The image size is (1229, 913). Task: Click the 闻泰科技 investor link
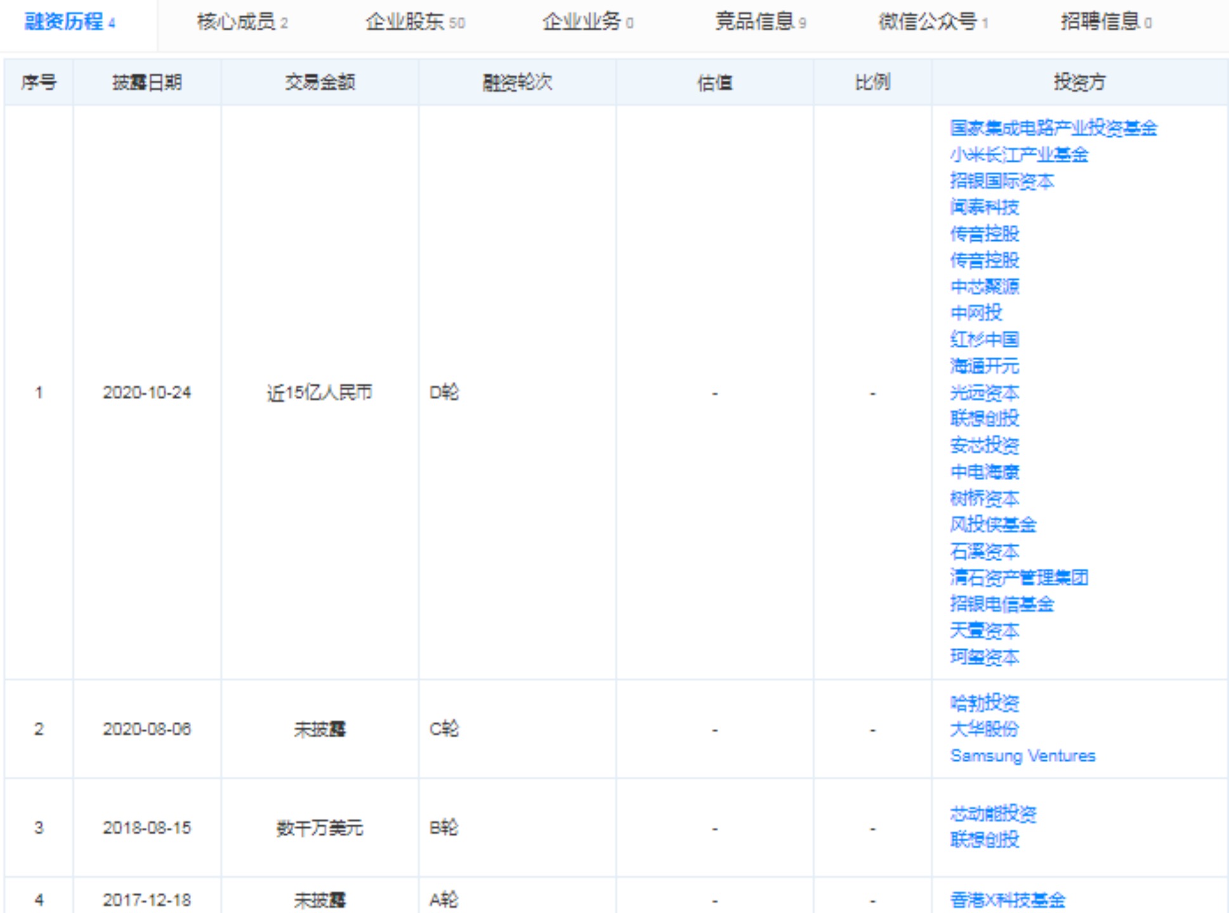point(984,207)
